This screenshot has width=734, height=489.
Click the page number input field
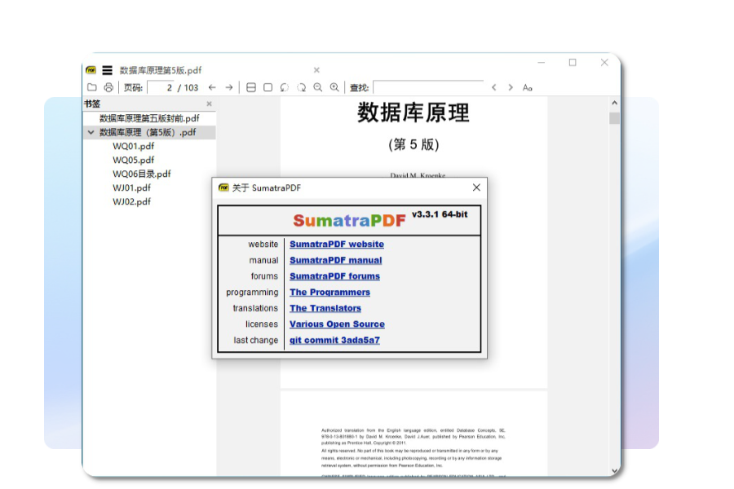point(161,87)
